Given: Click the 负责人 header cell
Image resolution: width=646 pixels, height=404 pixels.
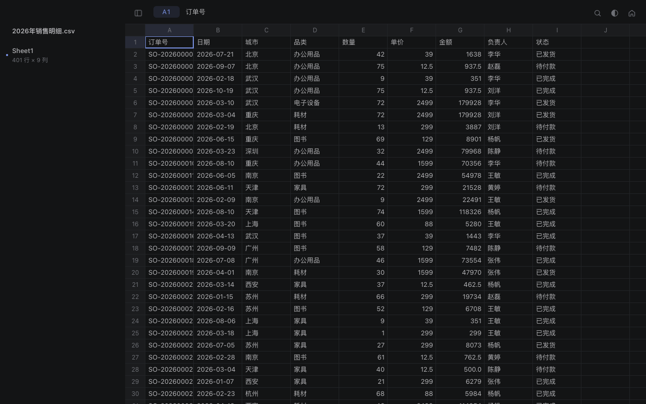Looking at the screenshot, I should [509, 42].
